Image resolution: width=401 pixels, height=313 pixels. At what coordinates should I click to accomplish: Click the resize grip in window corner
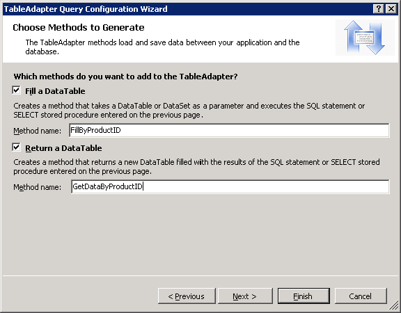coord(393,306)
